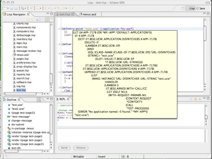Screen dimensions: 212x159
Task: Click the Up icon in Lisp Navigator toolbar
Action: tap(37, 20)
